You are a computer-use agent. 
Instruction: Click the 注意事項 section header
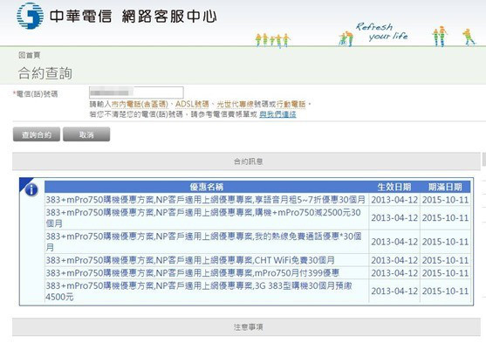(x=246, y=327)
